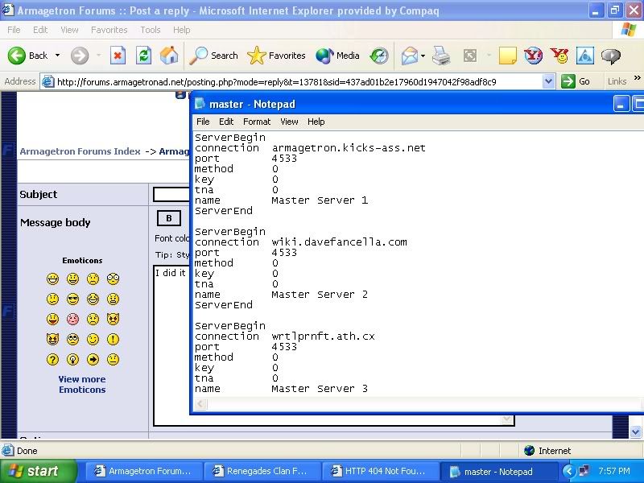Expand the address bar URL dropdown
The height and width of the screenshot is (483, 644).
[x=548, y=81]
